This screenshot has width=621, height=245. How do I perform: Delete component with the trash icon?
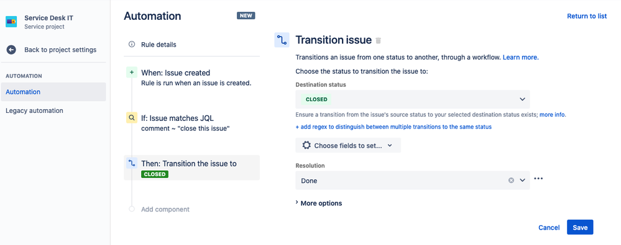coord(378,40)
